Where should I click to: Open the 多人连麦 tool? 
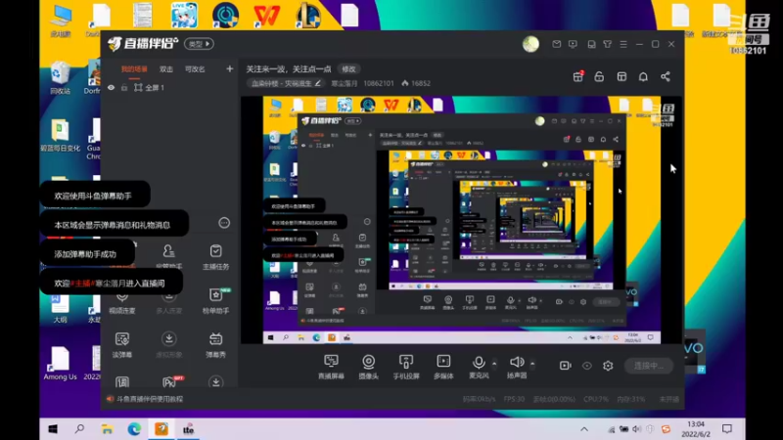pyautogui.click(x=168, y=301)
